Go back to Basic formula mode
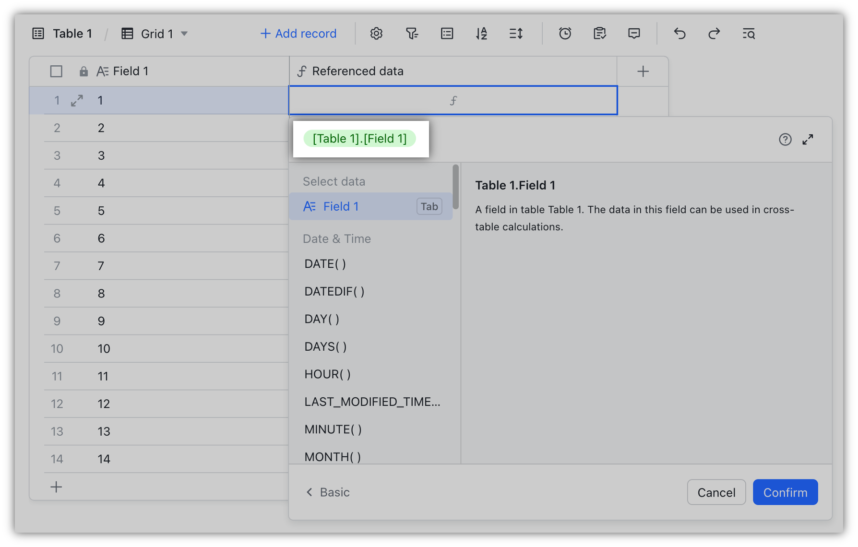This screenshot has width=858, height=547. [328, 492]
